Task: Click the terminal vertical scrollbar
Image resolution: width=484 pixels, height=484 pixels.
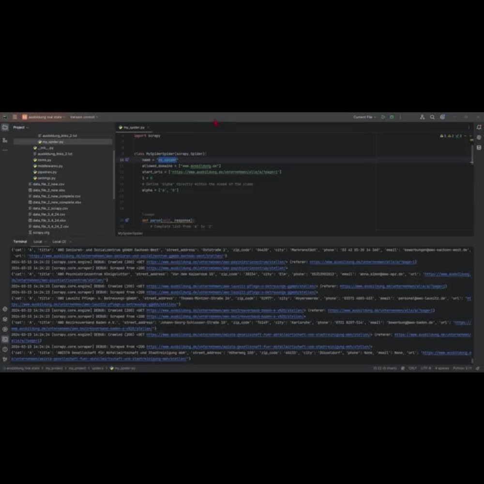Action: pos(471,361)
